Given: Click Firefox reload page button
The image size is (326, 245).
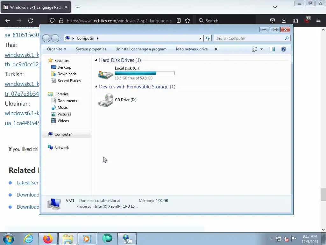Looking at the screenshot, I should 31,21.
